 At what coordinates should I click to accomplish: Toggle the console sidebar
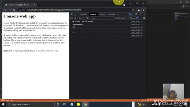pyautogui.click(x=71, y=18)
